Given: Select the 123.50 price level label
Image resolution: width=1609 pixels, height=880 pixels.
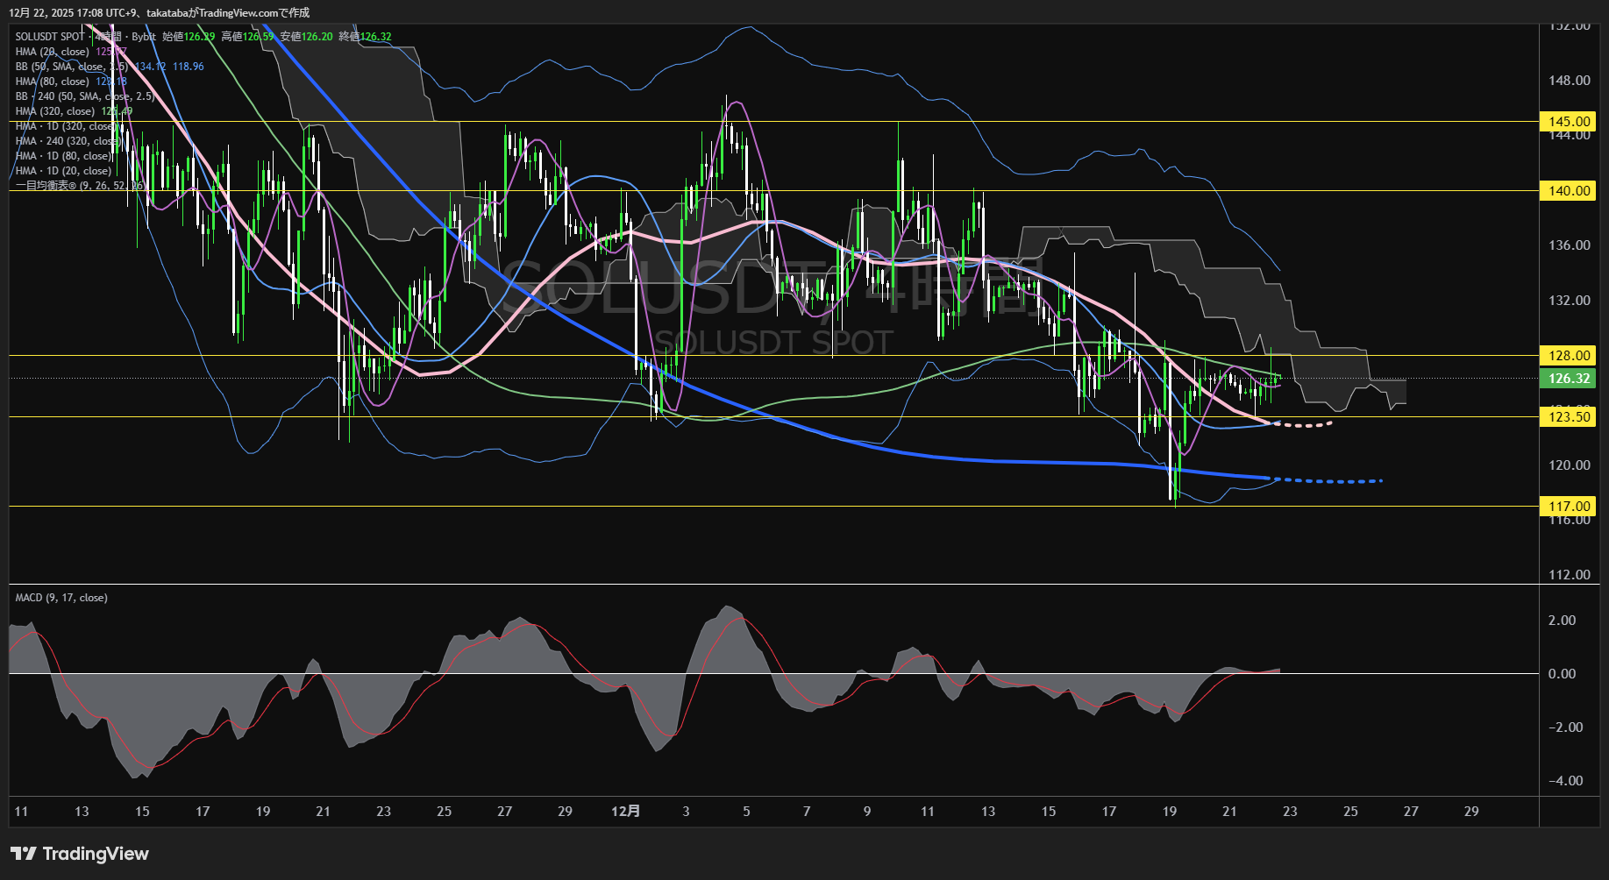Looking at the screenshot, I should (x=1569, y=417).
